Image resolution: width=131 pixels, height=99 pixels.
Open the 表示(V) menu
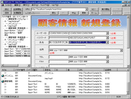point(35,5)
